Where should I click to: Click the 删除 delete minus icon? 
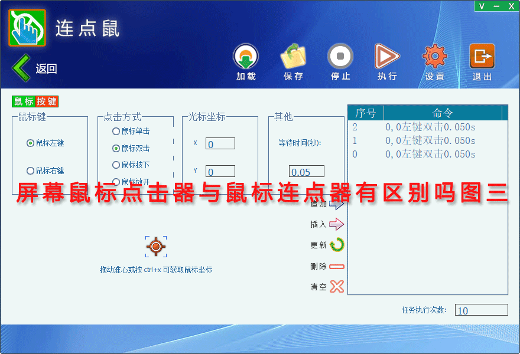click(337, 266)
